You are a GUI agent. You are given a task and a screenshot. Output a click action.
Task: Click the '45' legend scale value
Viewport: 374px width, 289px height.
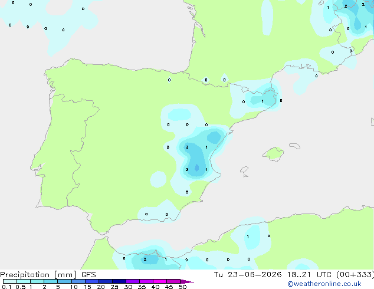pos(169,287)
